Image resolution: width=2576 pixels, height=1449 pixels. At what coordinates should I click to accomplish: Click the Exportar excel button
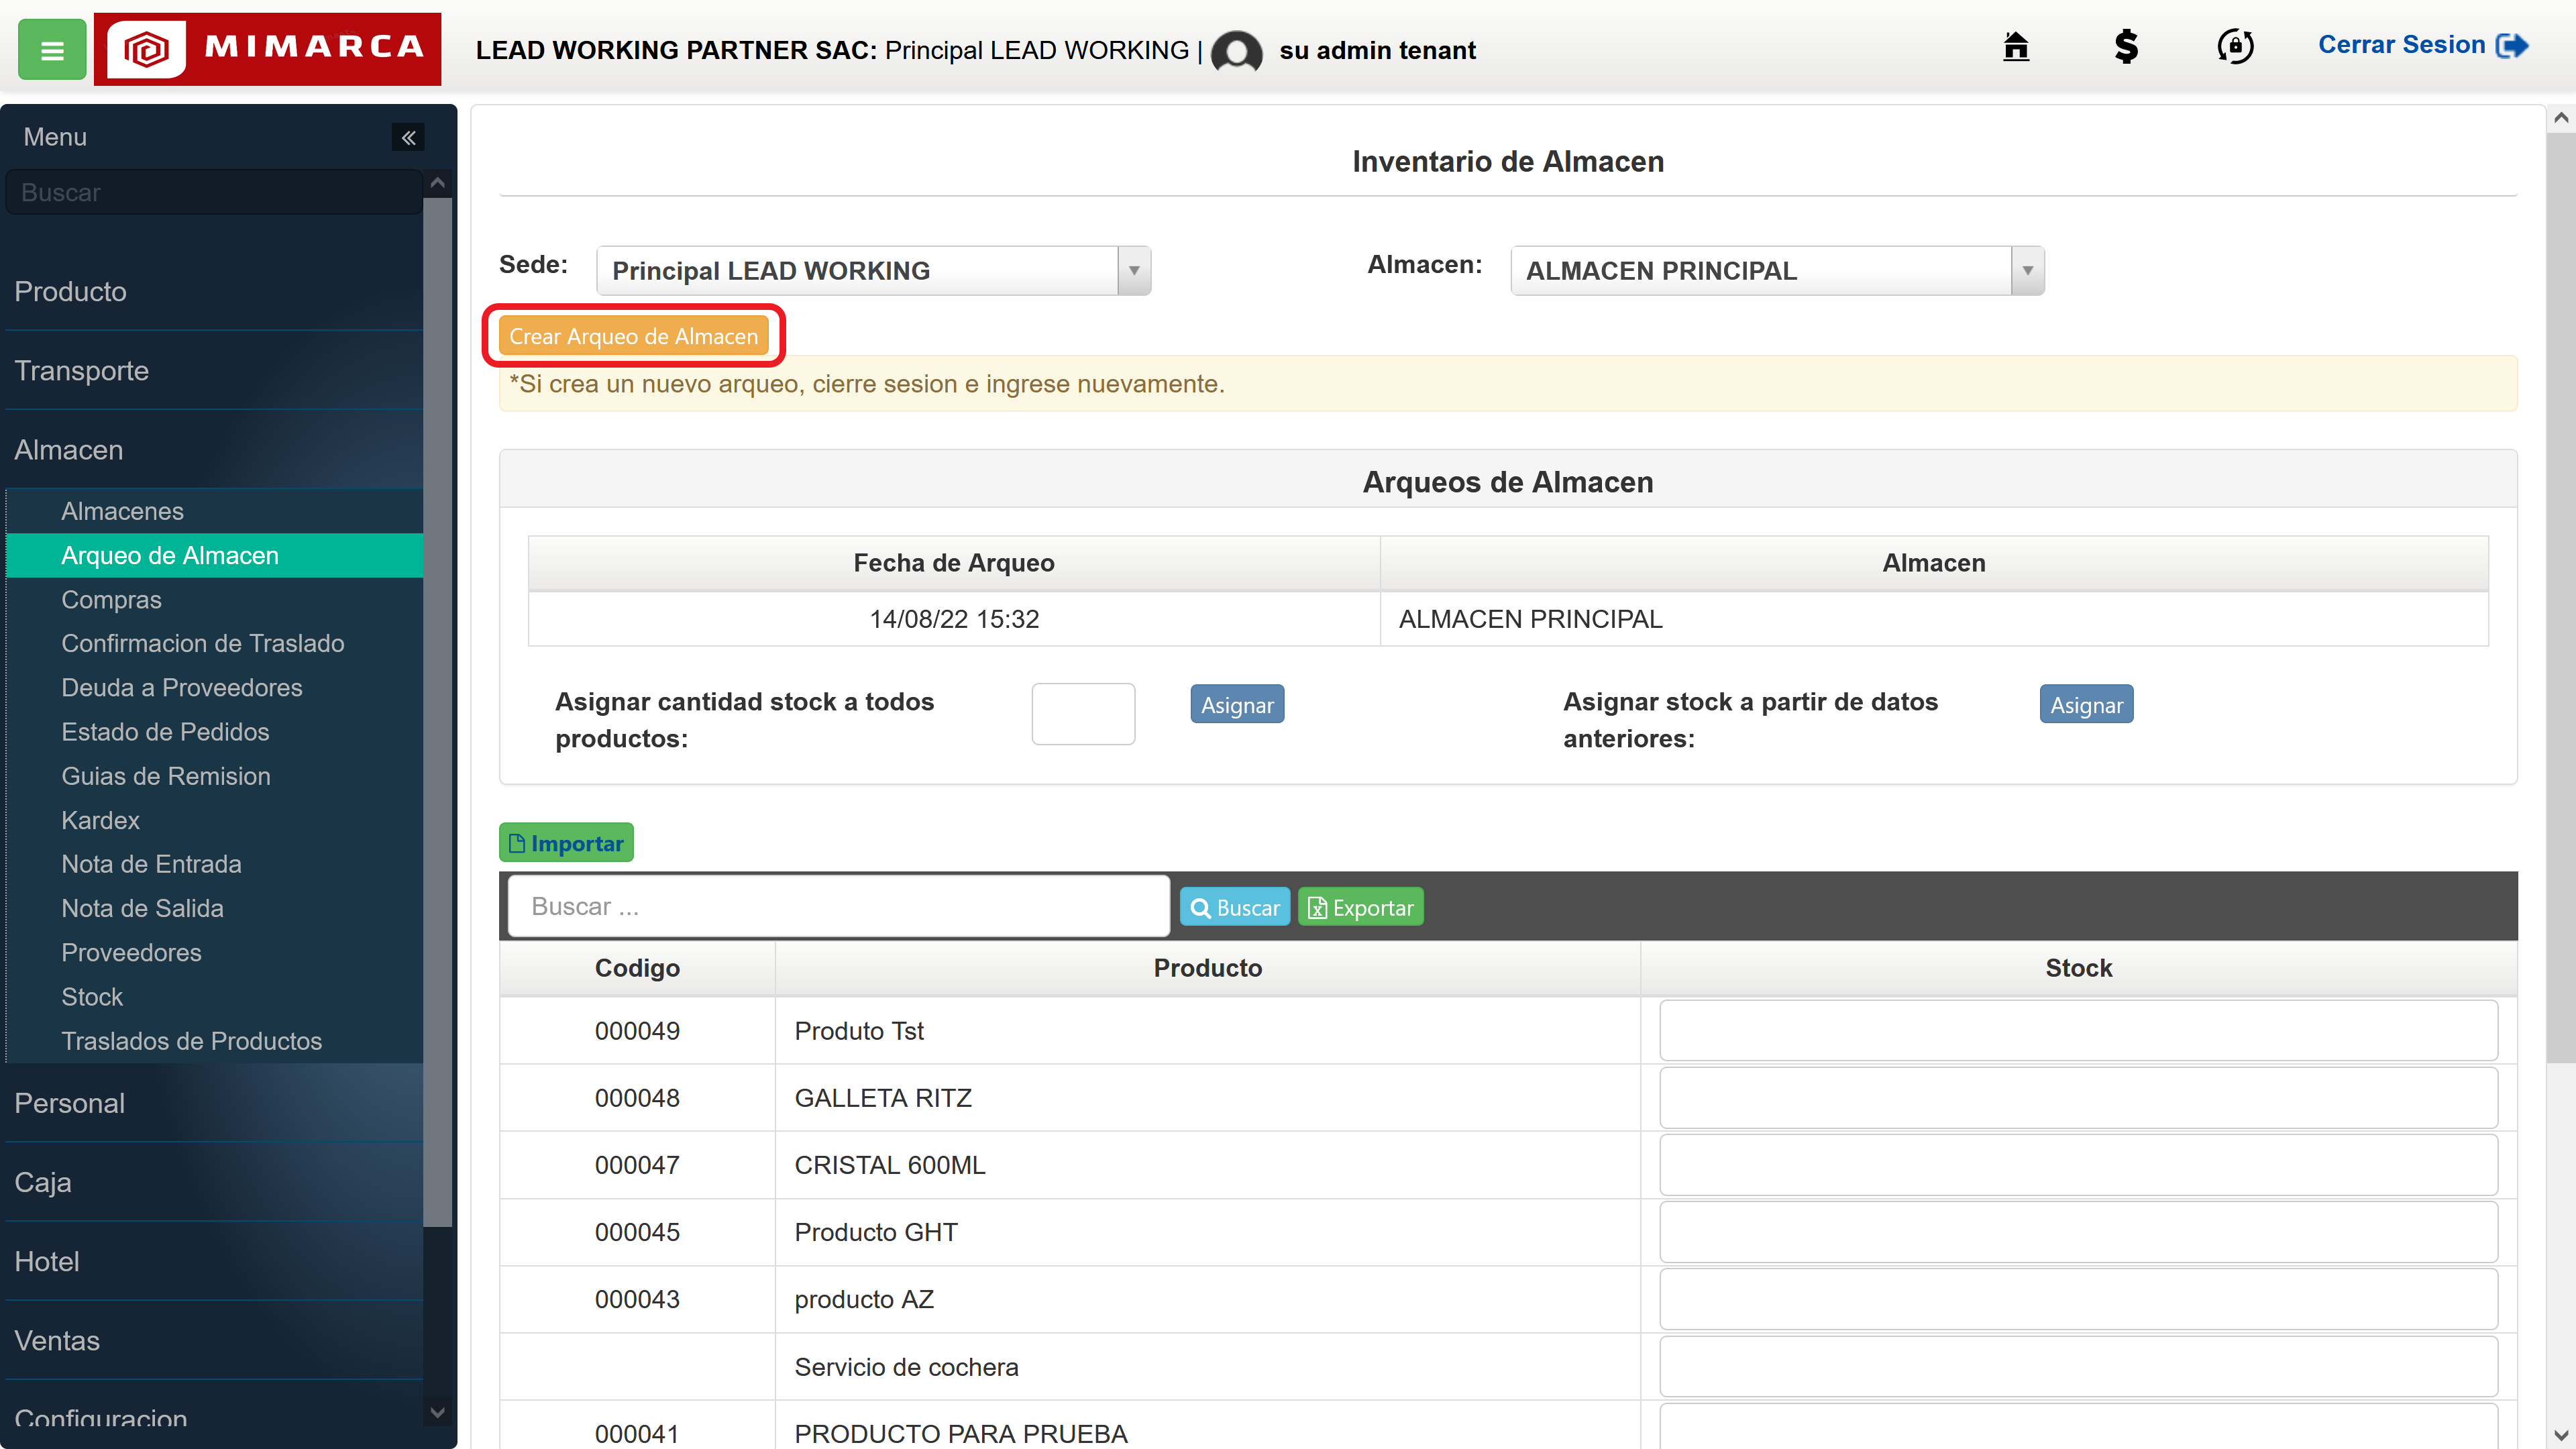click(1360, 907)
